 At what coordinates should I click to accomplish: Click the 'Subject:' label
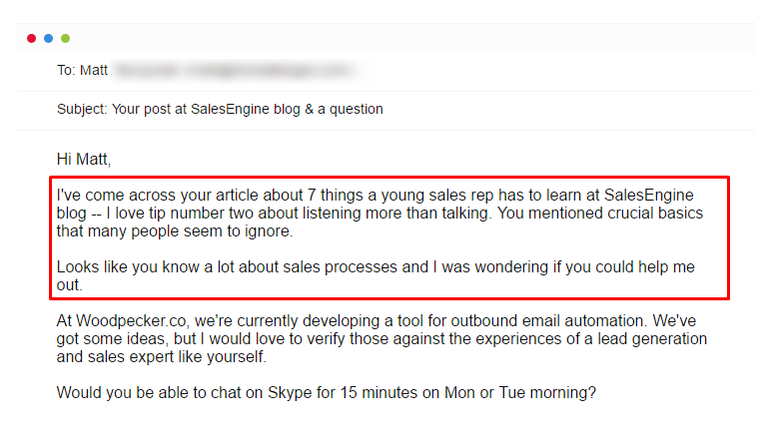point(82,109)
